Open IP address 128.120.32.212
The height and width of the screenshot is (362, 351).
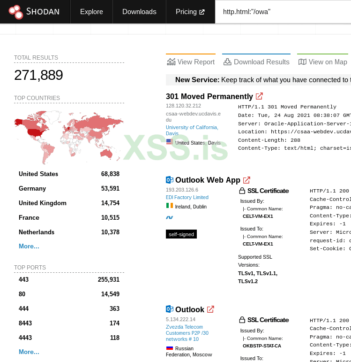pyautogui.click(x=183, y=106)
